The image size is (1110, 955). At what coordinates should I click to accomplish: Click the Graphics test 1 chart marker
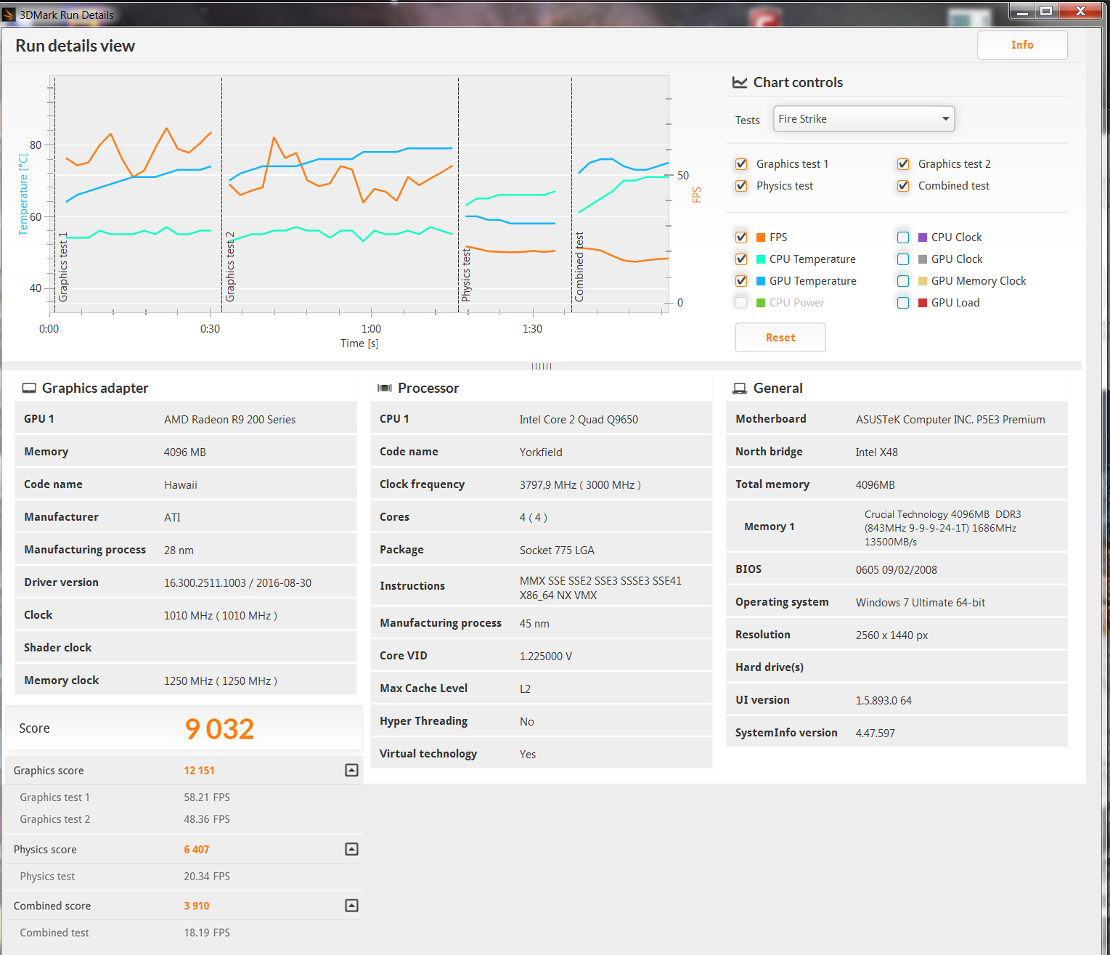[x=63, y=267]
